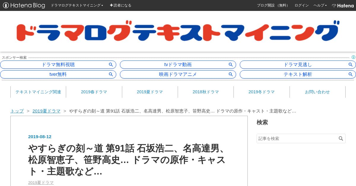Open 2019夏ドラマ nav item
The width and height of the screenshot is (356, 186).
(x=150, y=92)
